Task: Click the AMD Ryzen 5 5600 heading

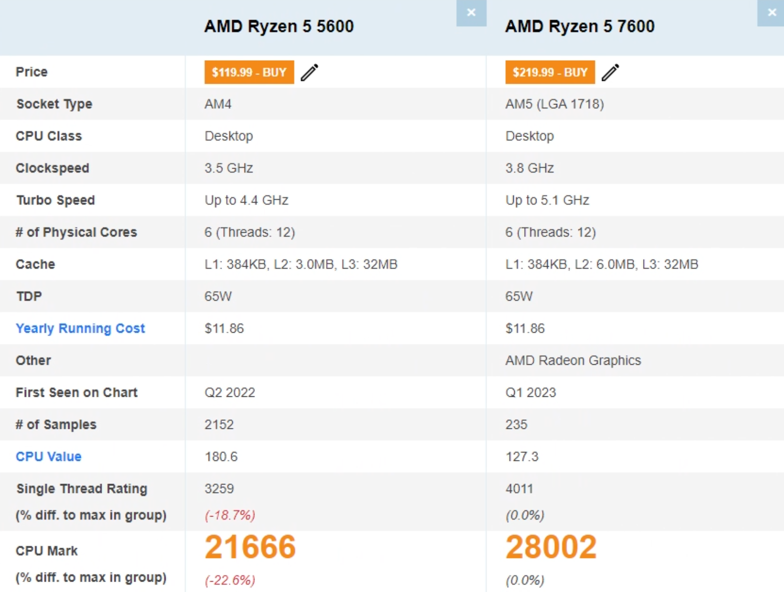Action: pyautogui.click(x=279, y=26)
